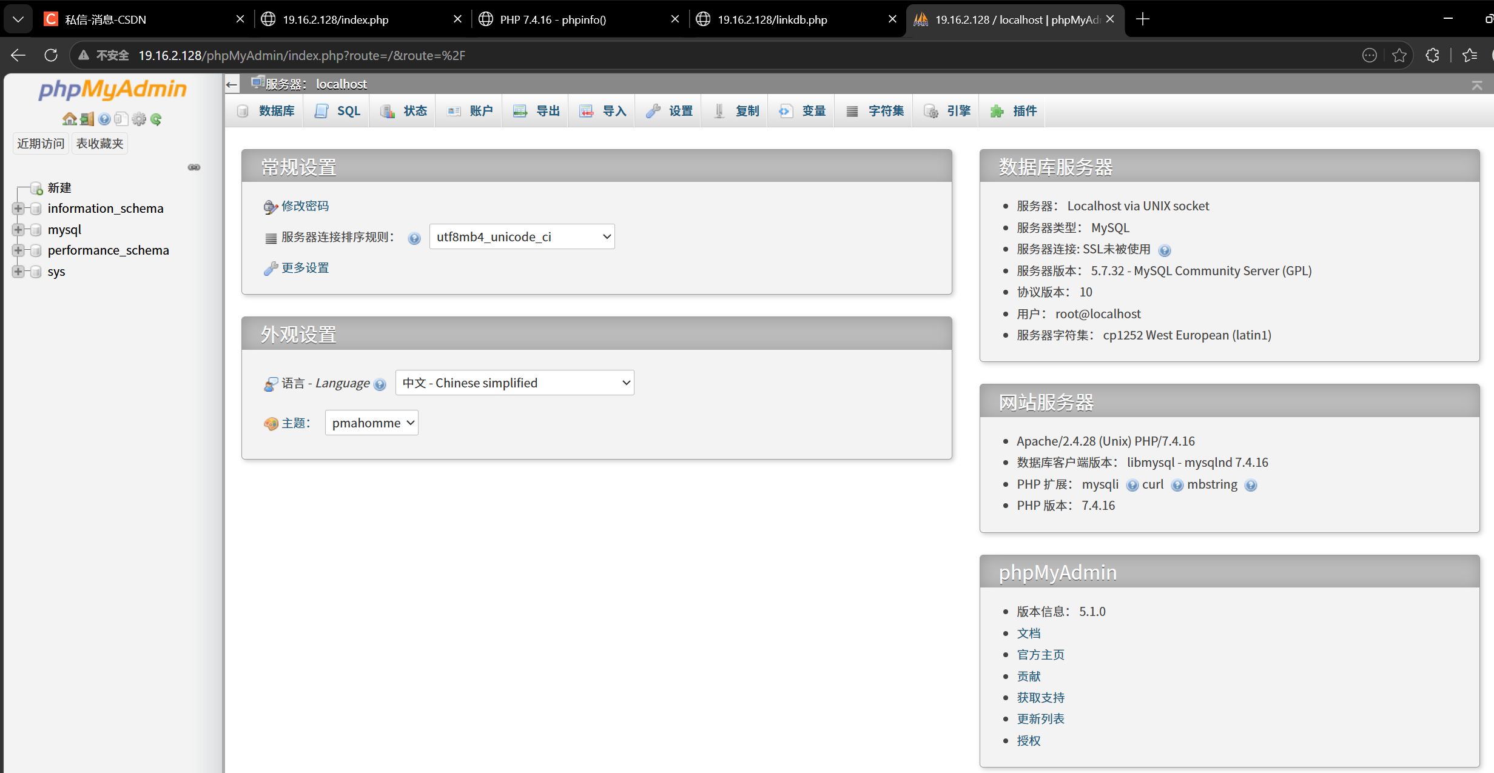Click the help icon after curl extension
The width and height of the screenshot is (1494, 773).
tap(1177, 485)
